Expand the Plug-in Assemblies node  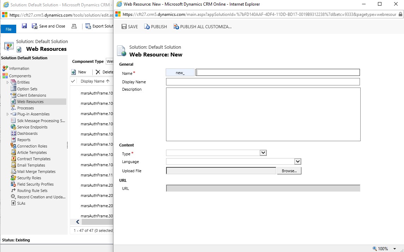point(8,114)
